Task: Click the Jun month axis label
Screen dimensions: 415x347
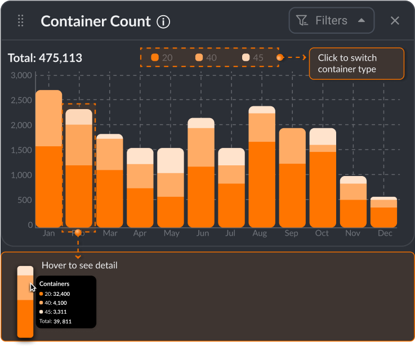Action: click(202, 233)
